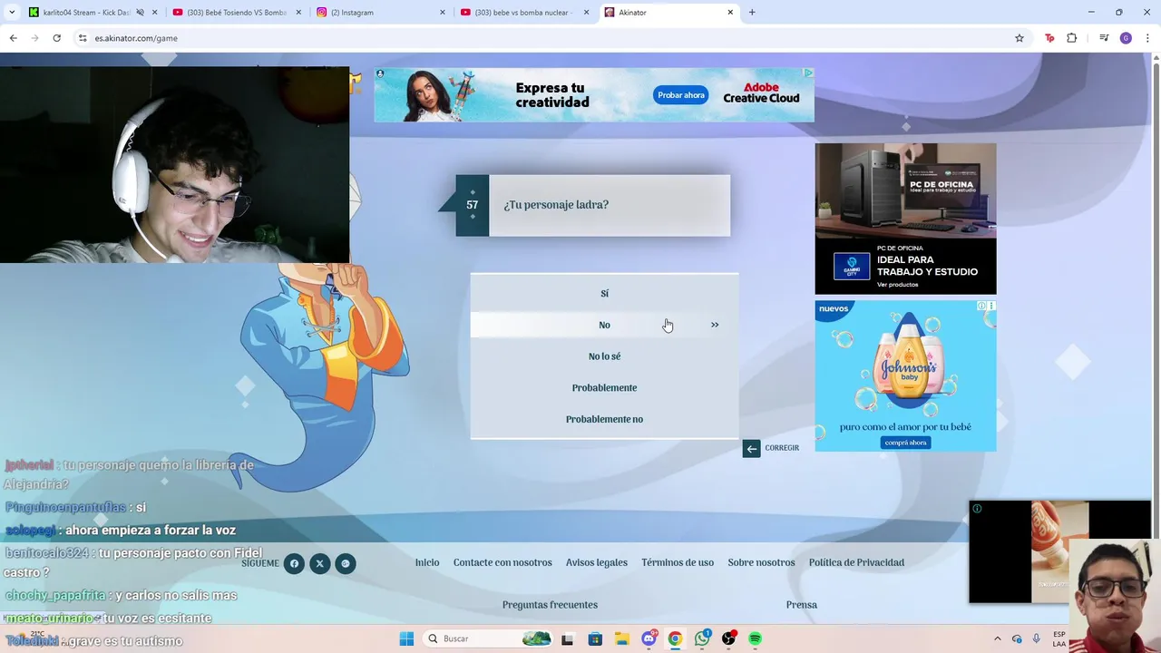Viewport: 1161px width, 653px height.
Task: Open OBS Studio from taskbar
Action: pos(728,638)
